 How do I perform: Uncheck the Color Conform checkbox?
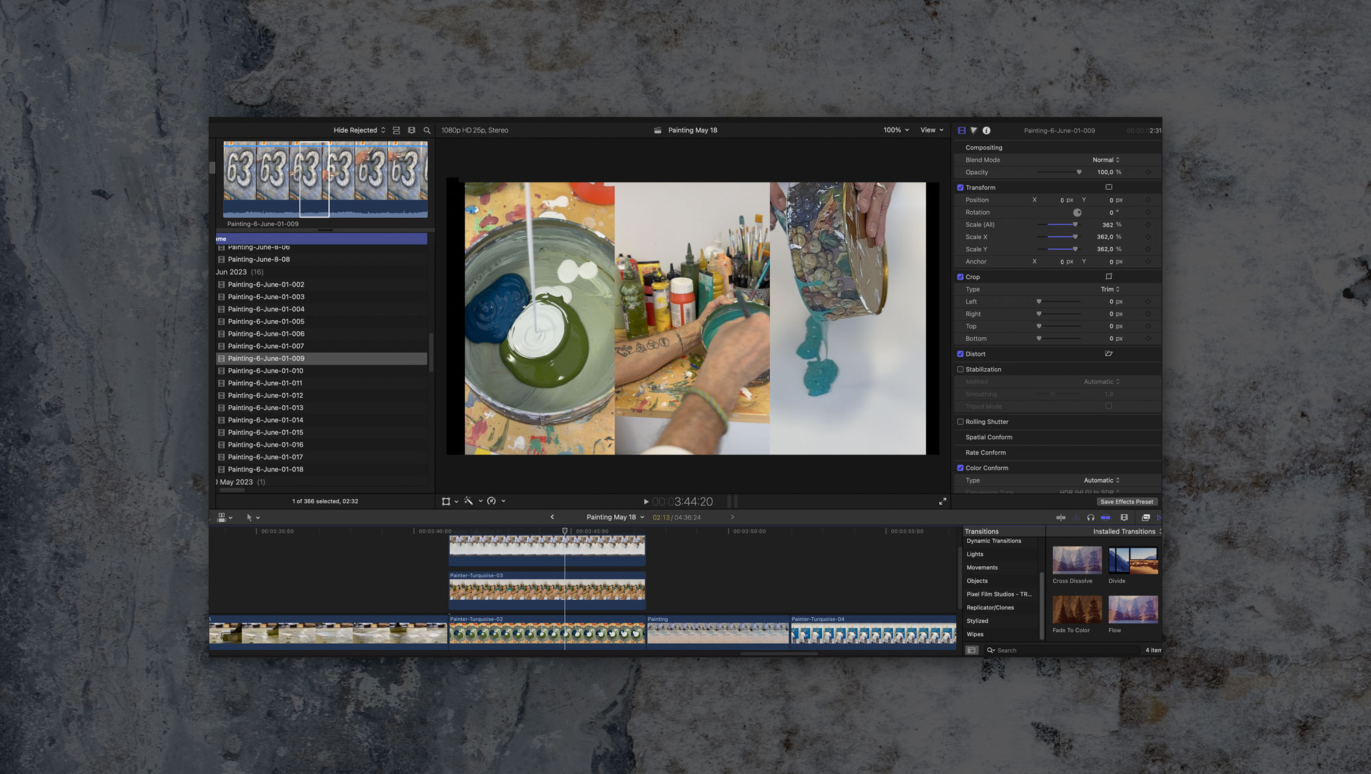(x=960, y=468)
